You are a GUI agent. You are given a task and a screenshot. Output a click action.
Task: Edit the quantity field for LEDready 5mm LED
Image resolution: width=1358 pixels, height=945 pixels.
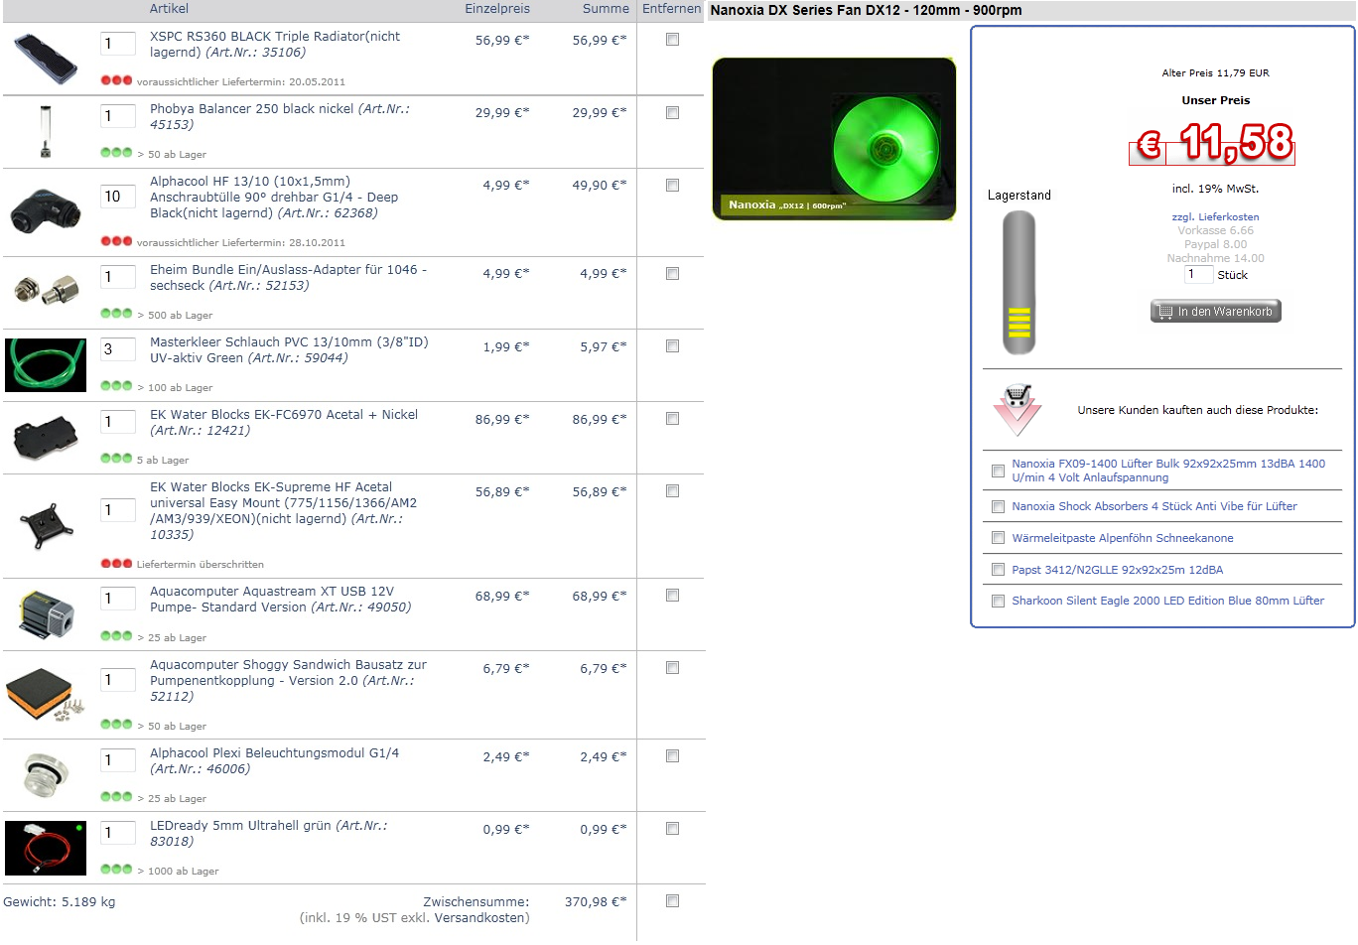(118, 833)
